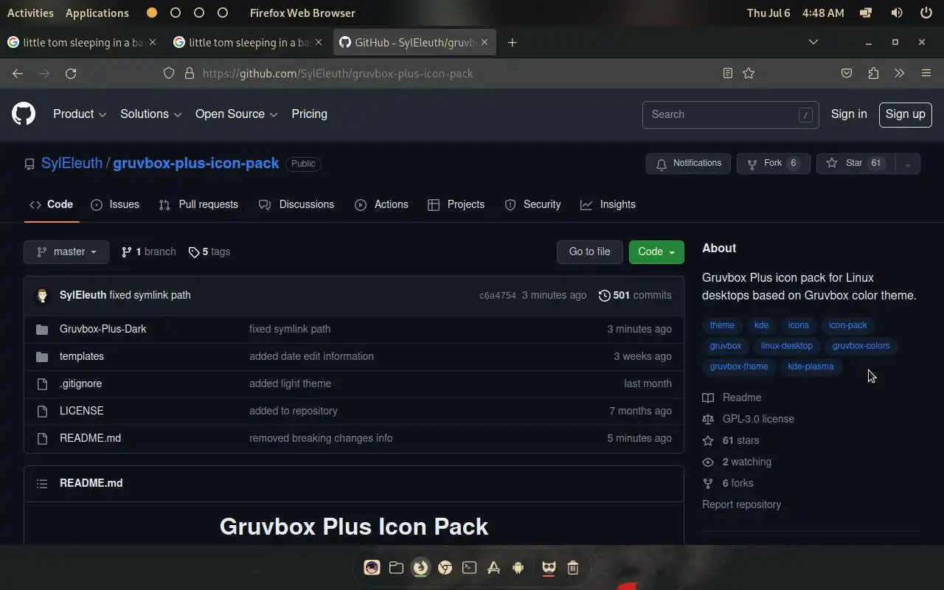Viewport: 944px width, 590px height.
Task: Expand the Open Source menu
Action: (x=236, y=114)
